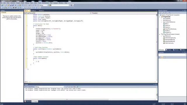Collapse the PongTutorial project node
Screen dimensions: 187x105
(160, 17)
